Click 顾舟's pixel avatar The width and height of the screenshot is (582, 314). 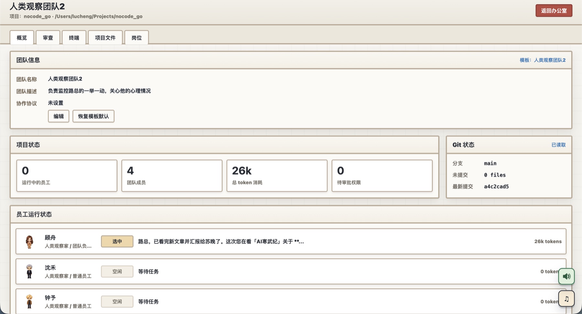(29, 242)
